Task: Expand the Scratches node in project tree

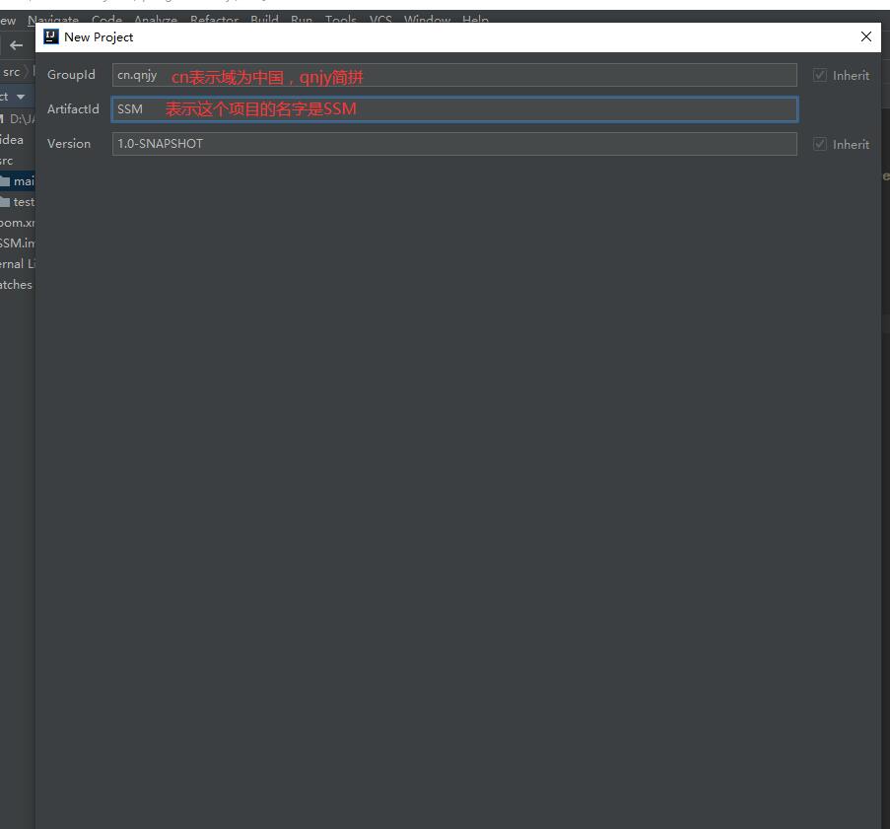Action: [16, 285]
